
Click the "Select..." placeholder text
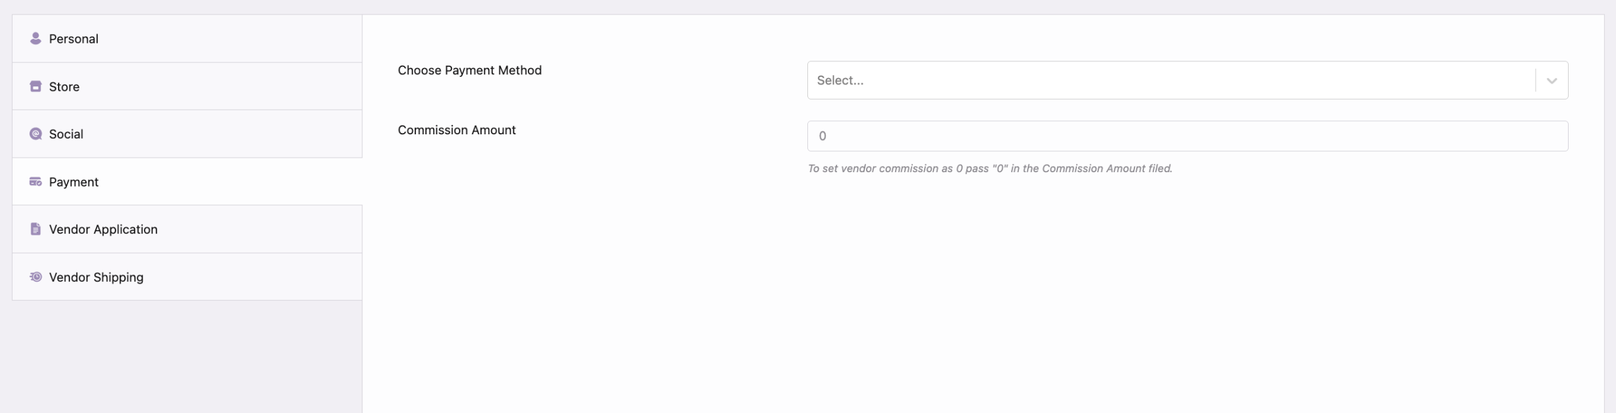click(x=840, y=80)
